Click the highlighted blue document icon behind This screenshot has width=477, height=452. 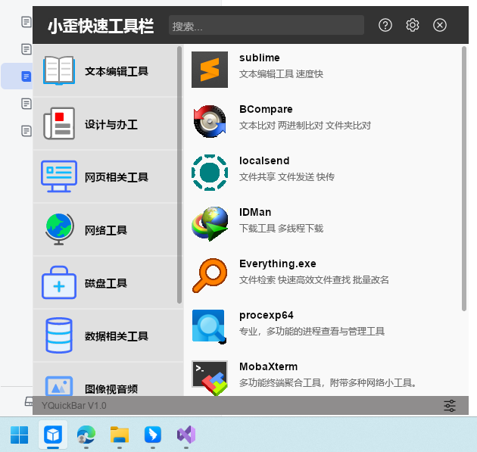[26, 76]
